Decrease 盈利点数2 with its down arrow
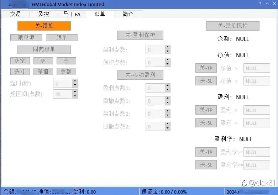The width and height of the screenshot is (278, 195). tap(168, 115)
